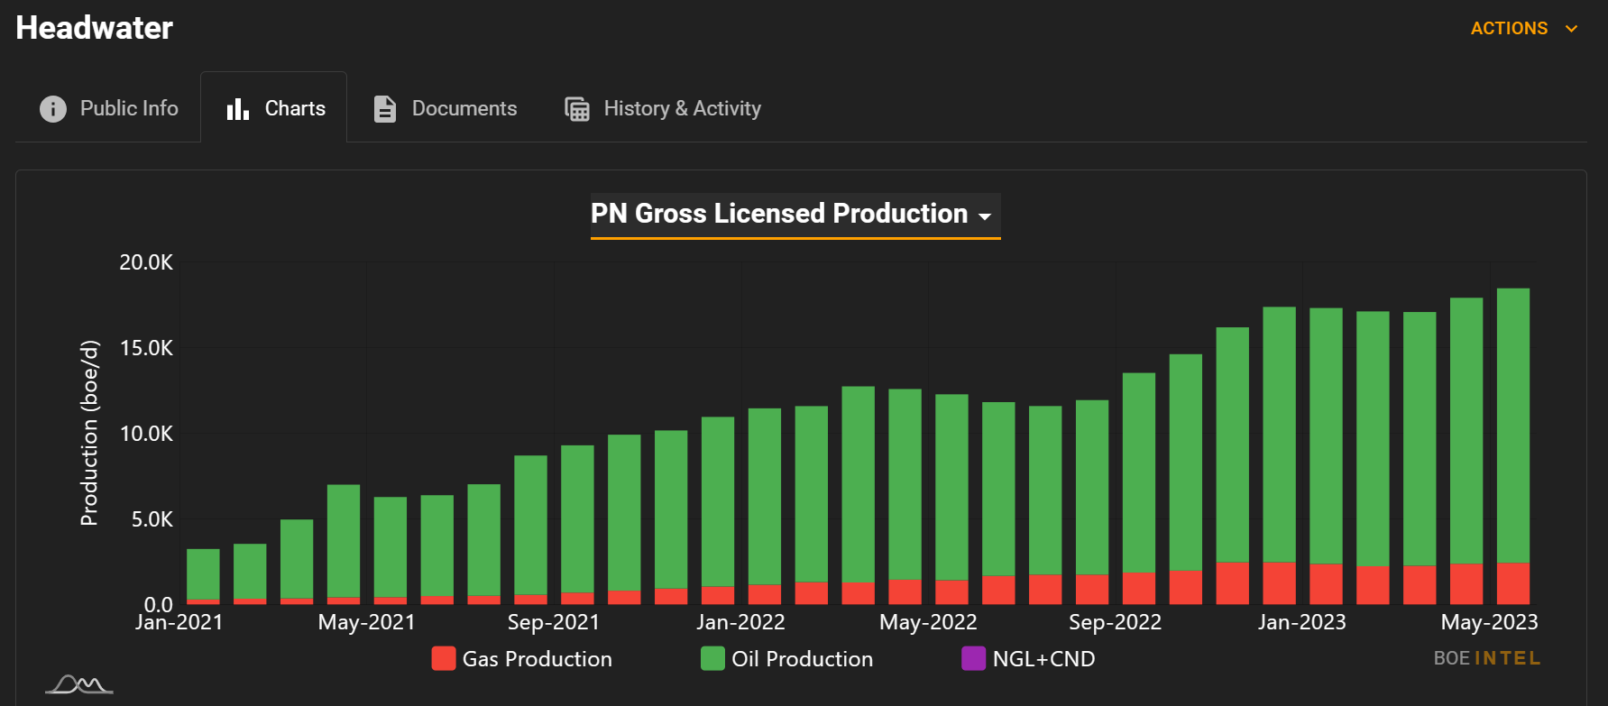The image size is (1608, 706).
Task: Open the Public Info tab
Action: pyautogui.click(x=109, y=108)
